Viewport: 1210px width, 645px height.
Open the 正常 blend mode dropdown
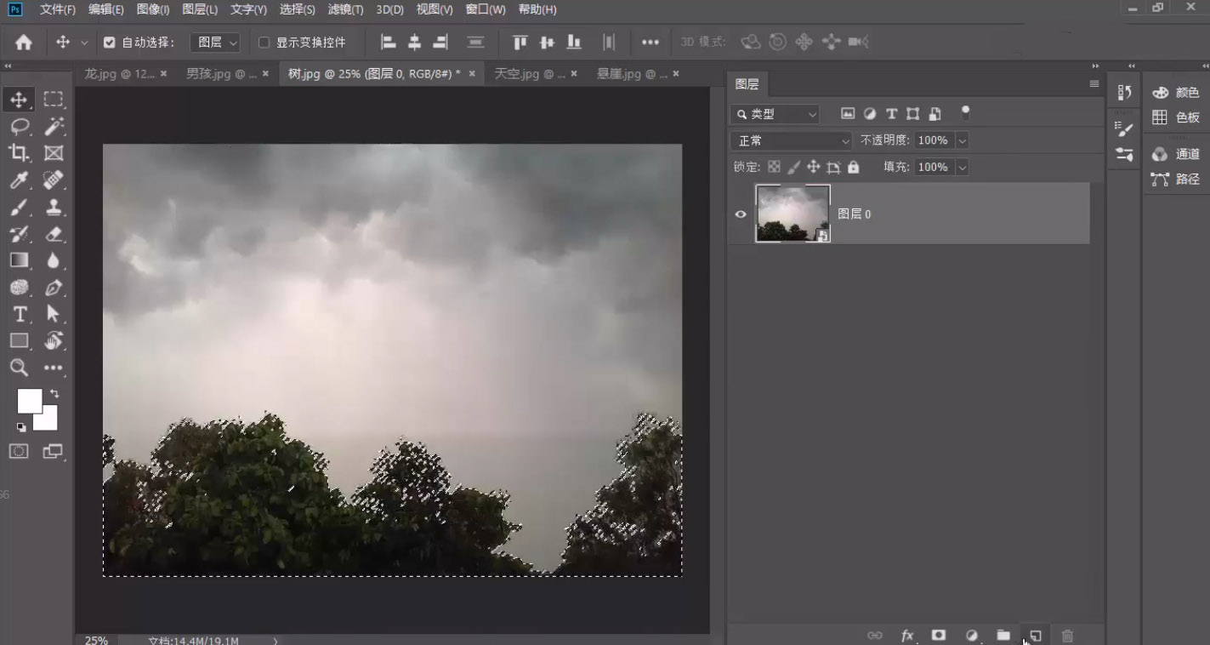coord(791,140)
